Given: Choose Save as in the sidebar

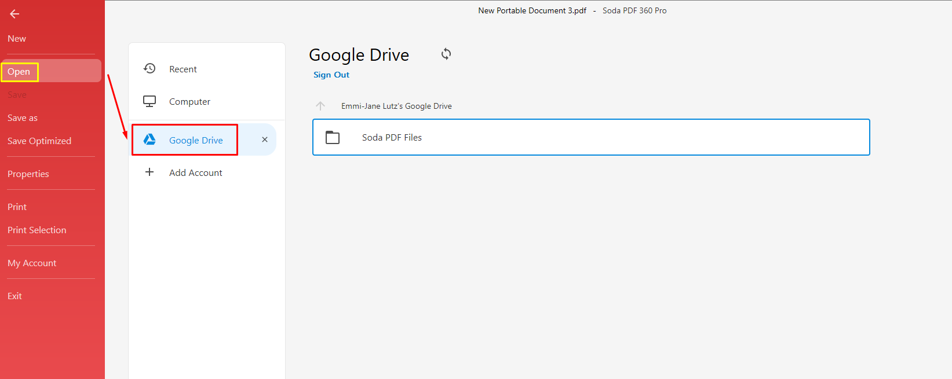Looking at the screenshot, I should coord(23,118).
